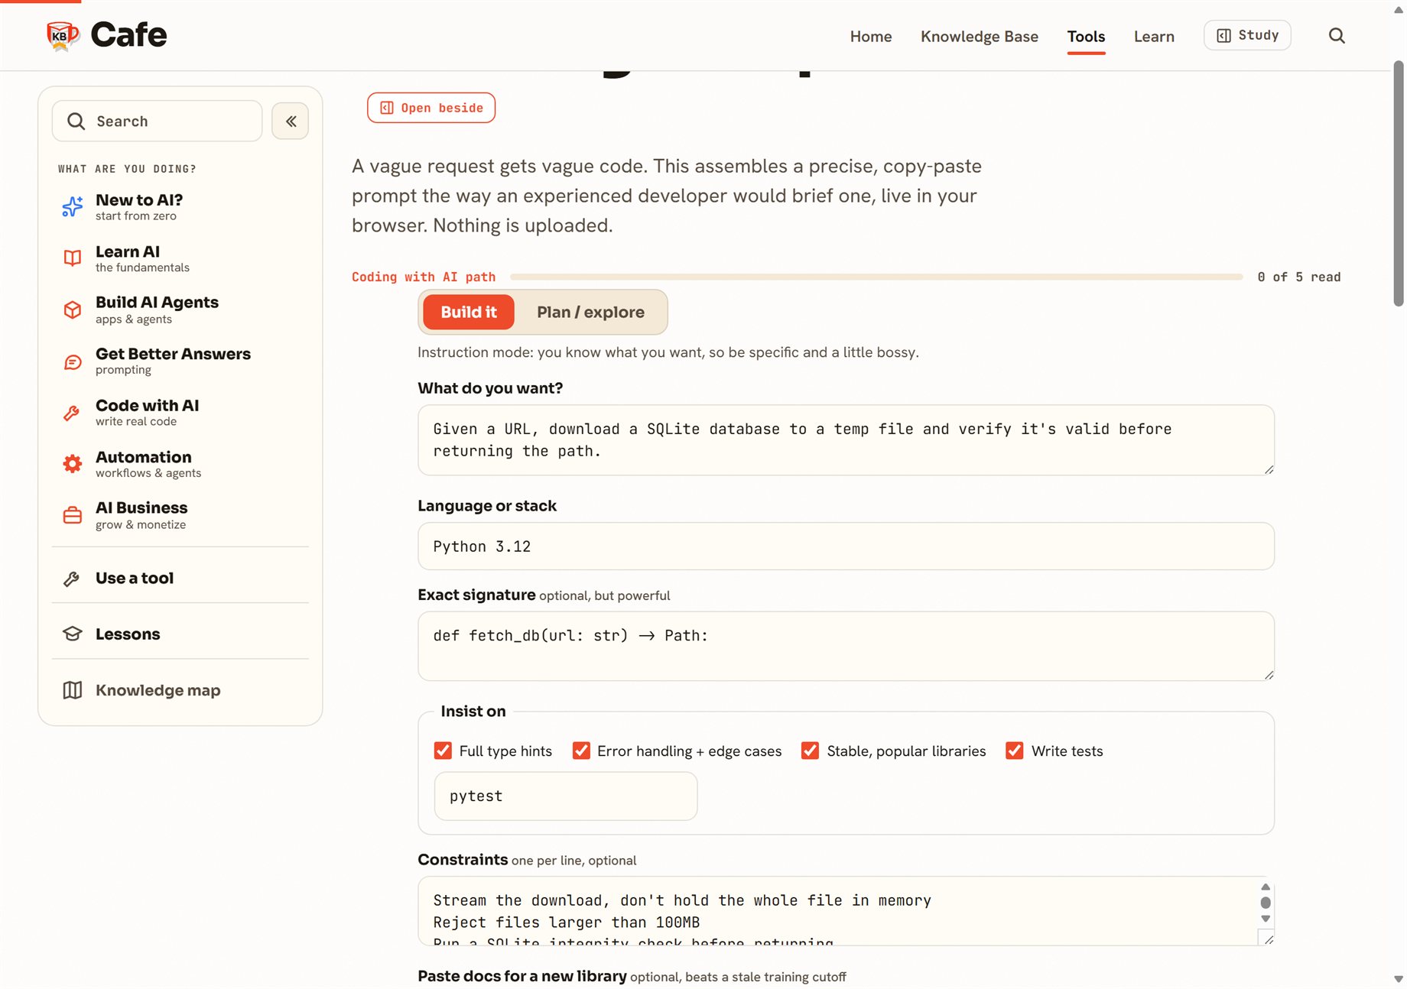Viewport: 1407px width, 989px height.
Task: Open AI Business grow & monetize
Action: point(180,515)
